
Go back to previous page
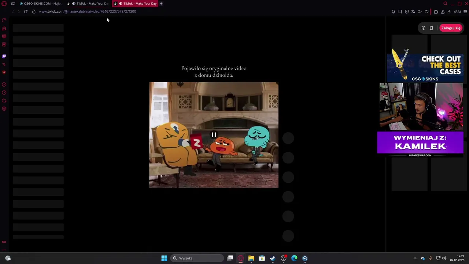(x=12, y=11)
